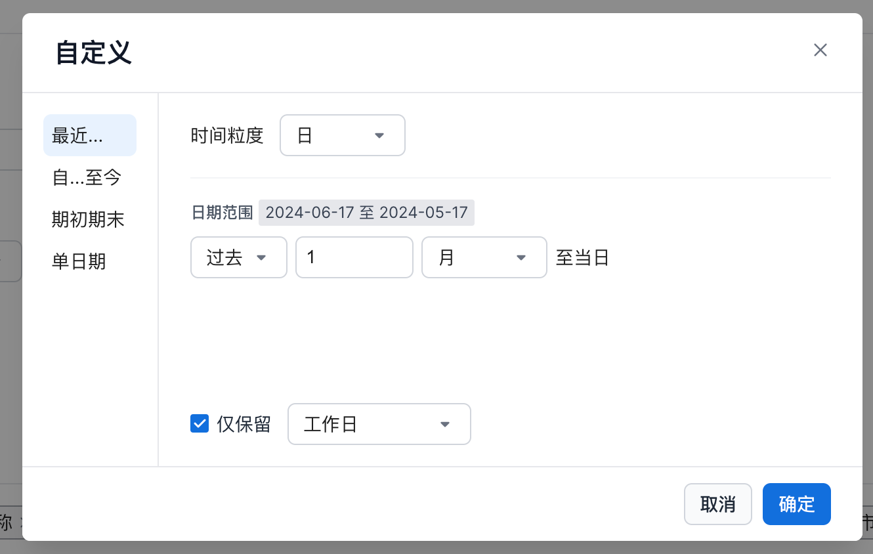Click the 自定义 dialog title
Viewport: 873px width, 554px height.
click(x=94, y=53)
